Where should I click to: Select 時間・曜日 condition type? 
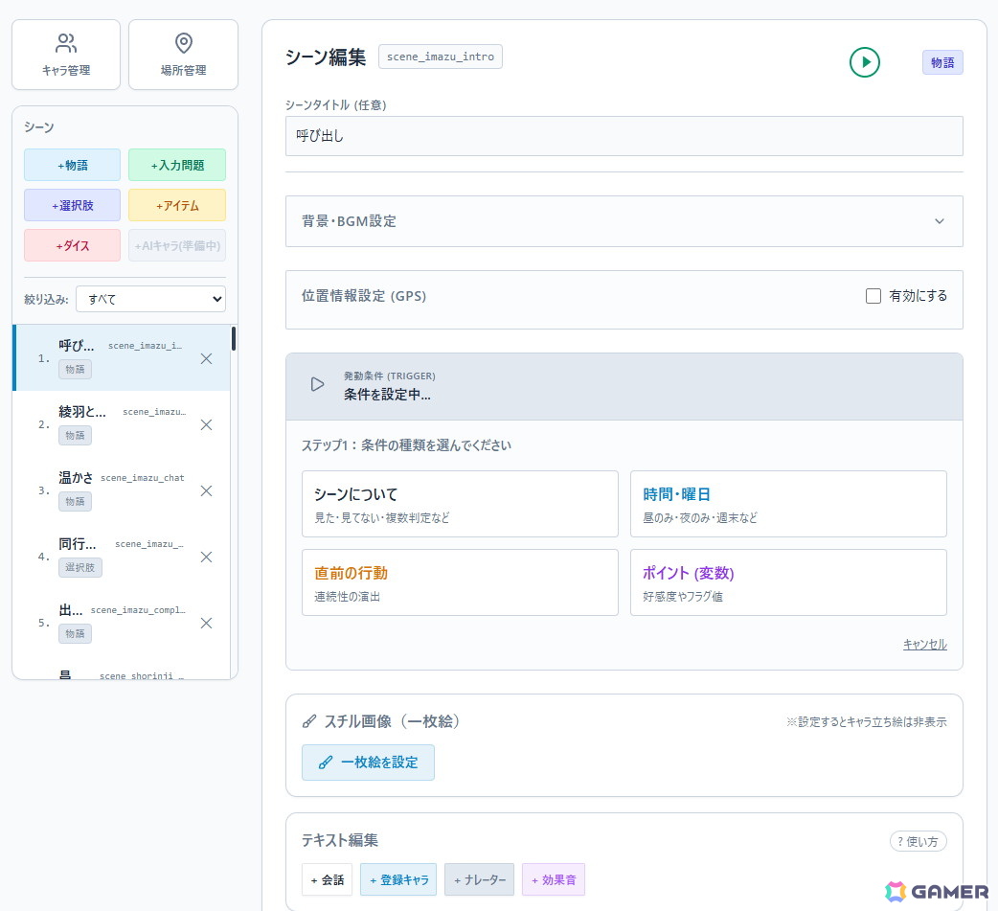(788, 504)
